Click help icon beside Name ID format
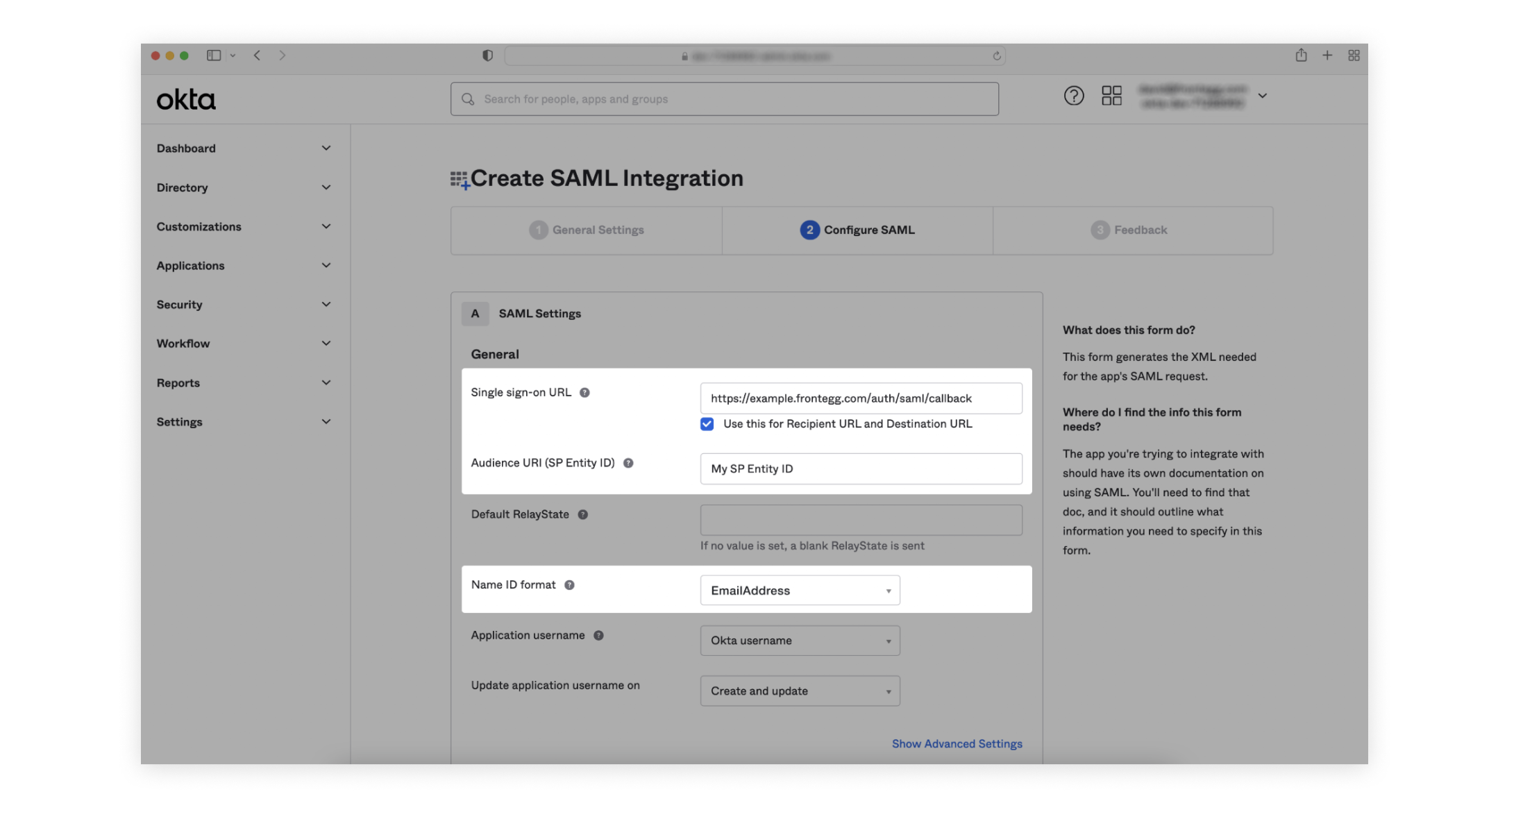 (x=569, y=585)
